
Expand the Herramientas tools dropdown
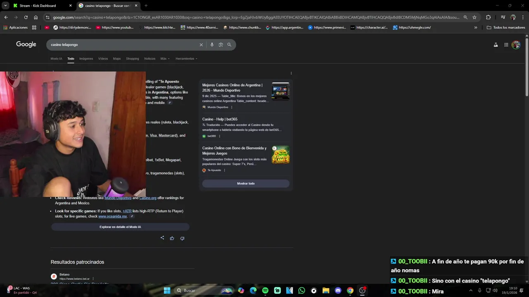pos(186,59)
